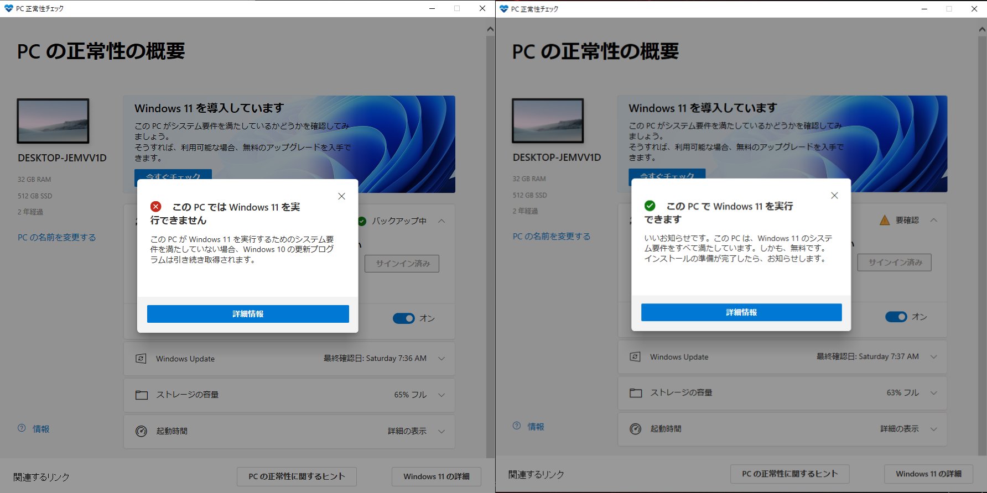This screenshot has height=493, width=987.
Task: Toggle the オン switch in right window
Action: click(x=896, y=317)
